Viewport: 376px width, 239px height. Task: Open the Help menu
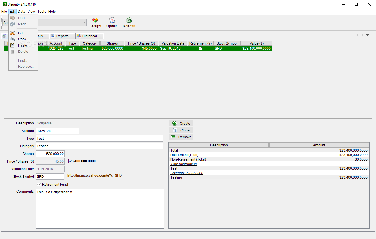point(52,12)
